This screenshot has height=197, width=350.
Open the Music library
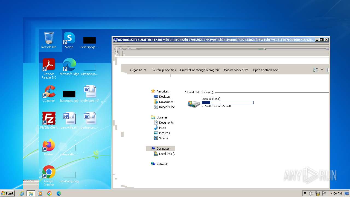click(x=163, y=128)
